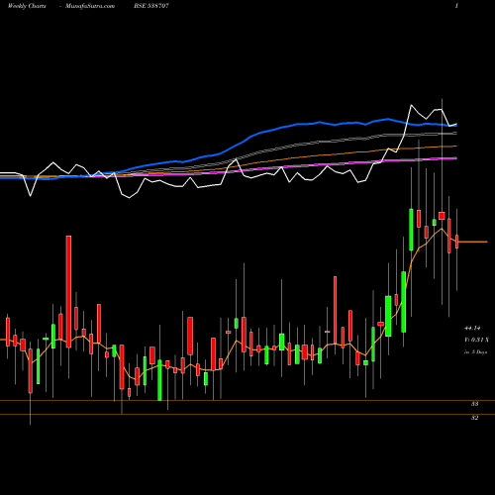Screen dimensions: 495x495
Task: Click the '32' price level label
Action: pos(474,418)
